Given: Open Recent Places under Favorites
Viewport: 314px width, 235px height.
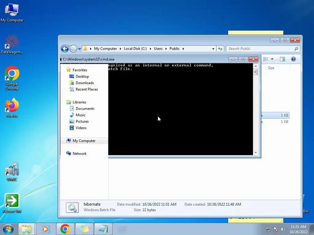Looking at the screenshot, I should 87,89.
